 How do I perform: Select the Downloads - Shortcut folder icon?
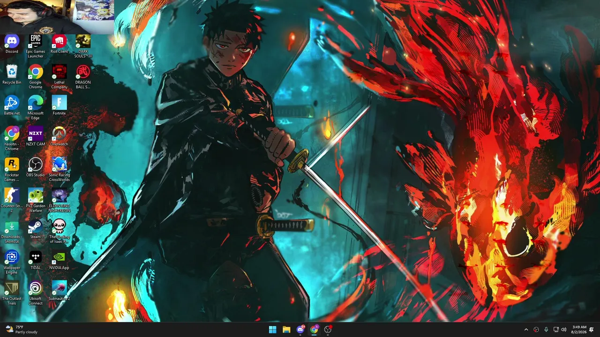pyautogui.click(x=12, y=232)
